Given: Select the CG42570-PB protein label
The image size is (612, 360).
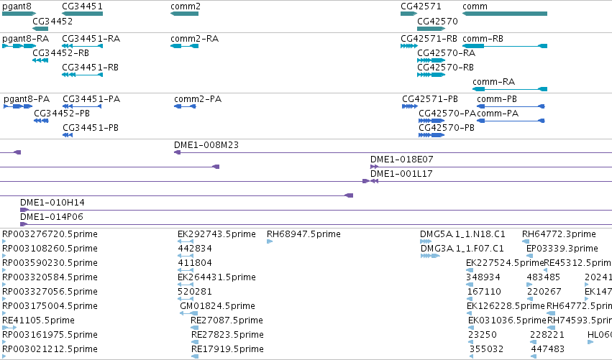Looking at the screenshot, I should click(447, 127).
